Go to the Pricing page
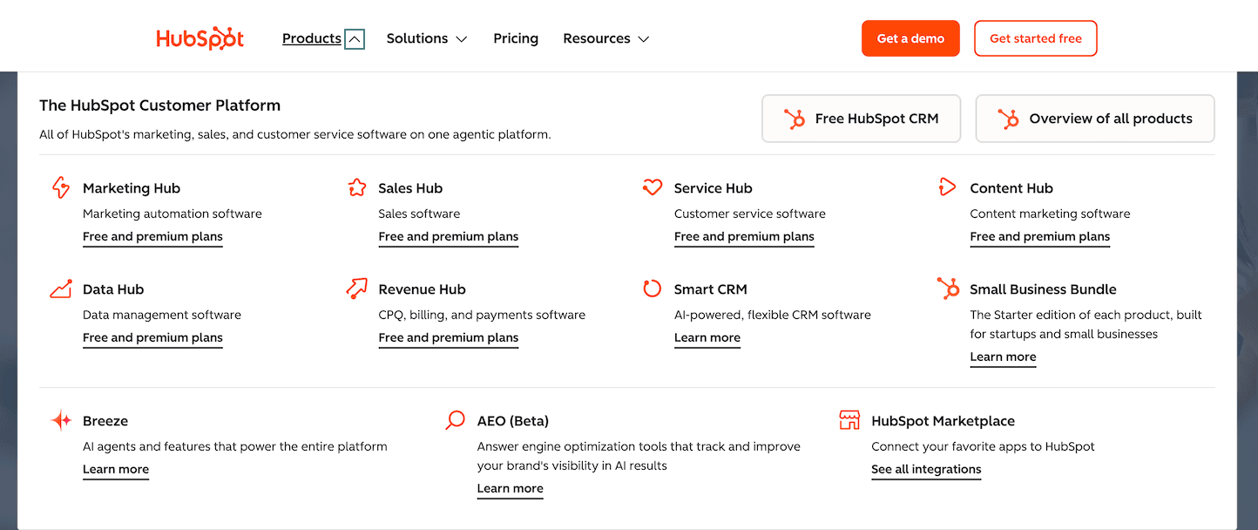The height and width of the screenshot is (530, 1258). (x=516, y=38)
